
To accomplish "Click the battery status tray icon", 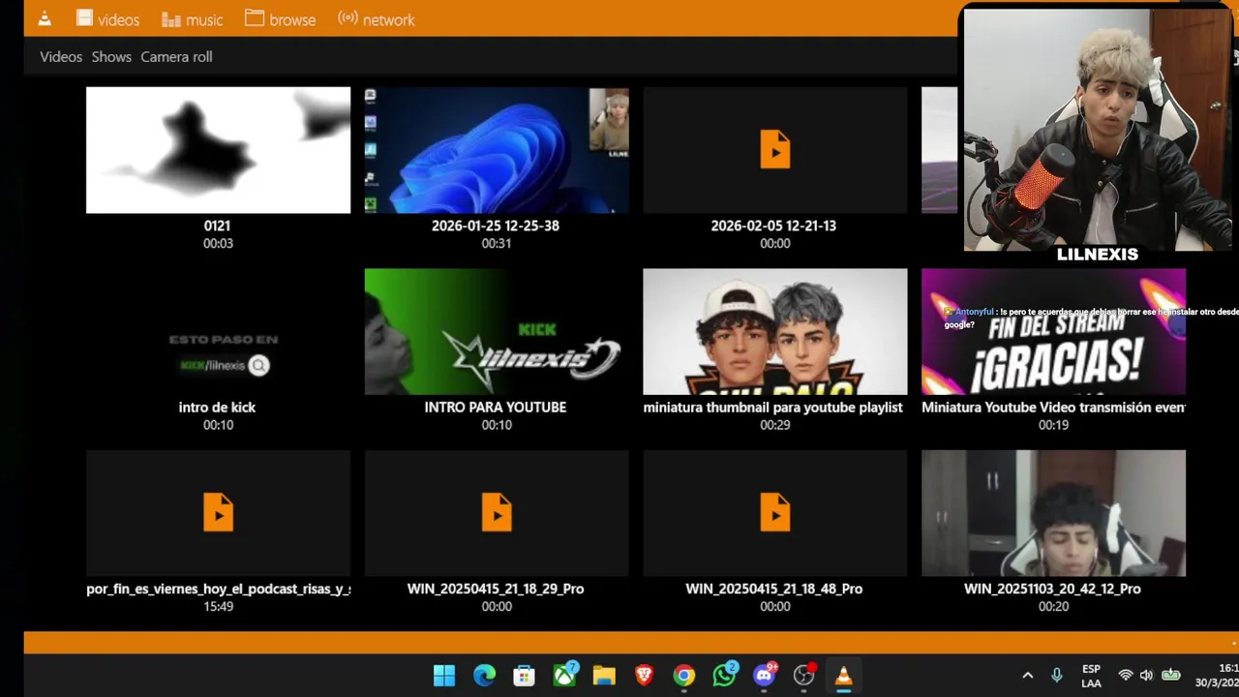I will coord(1170,676).
